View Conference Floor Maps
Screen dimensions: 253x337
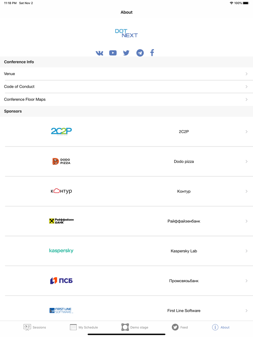coord(126,99)
